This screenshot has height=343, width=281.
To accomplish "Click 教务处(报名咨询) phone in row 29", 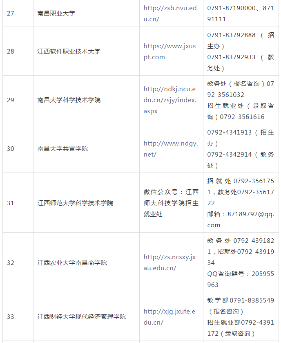I will [x=241, y=89].
